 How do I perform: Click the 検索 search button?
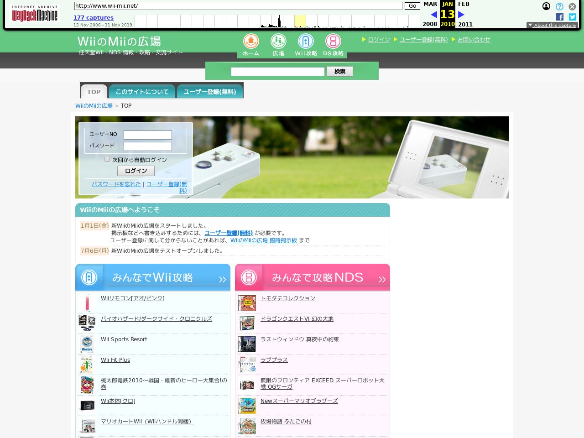pyautogui.click(x=340, y=71)
